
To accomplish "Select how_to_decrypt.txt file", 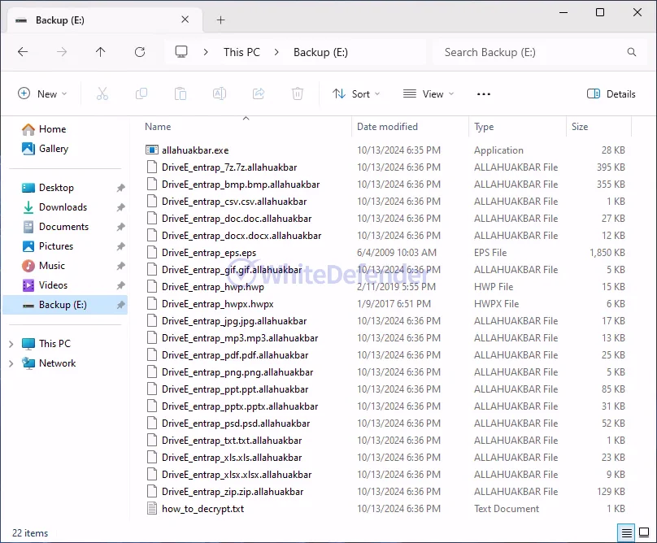I will tap(202, 509).
